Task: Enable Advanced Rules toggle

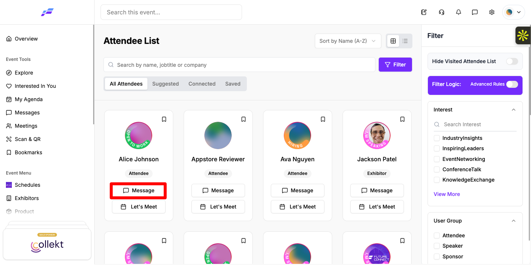Action: (512, 84)
